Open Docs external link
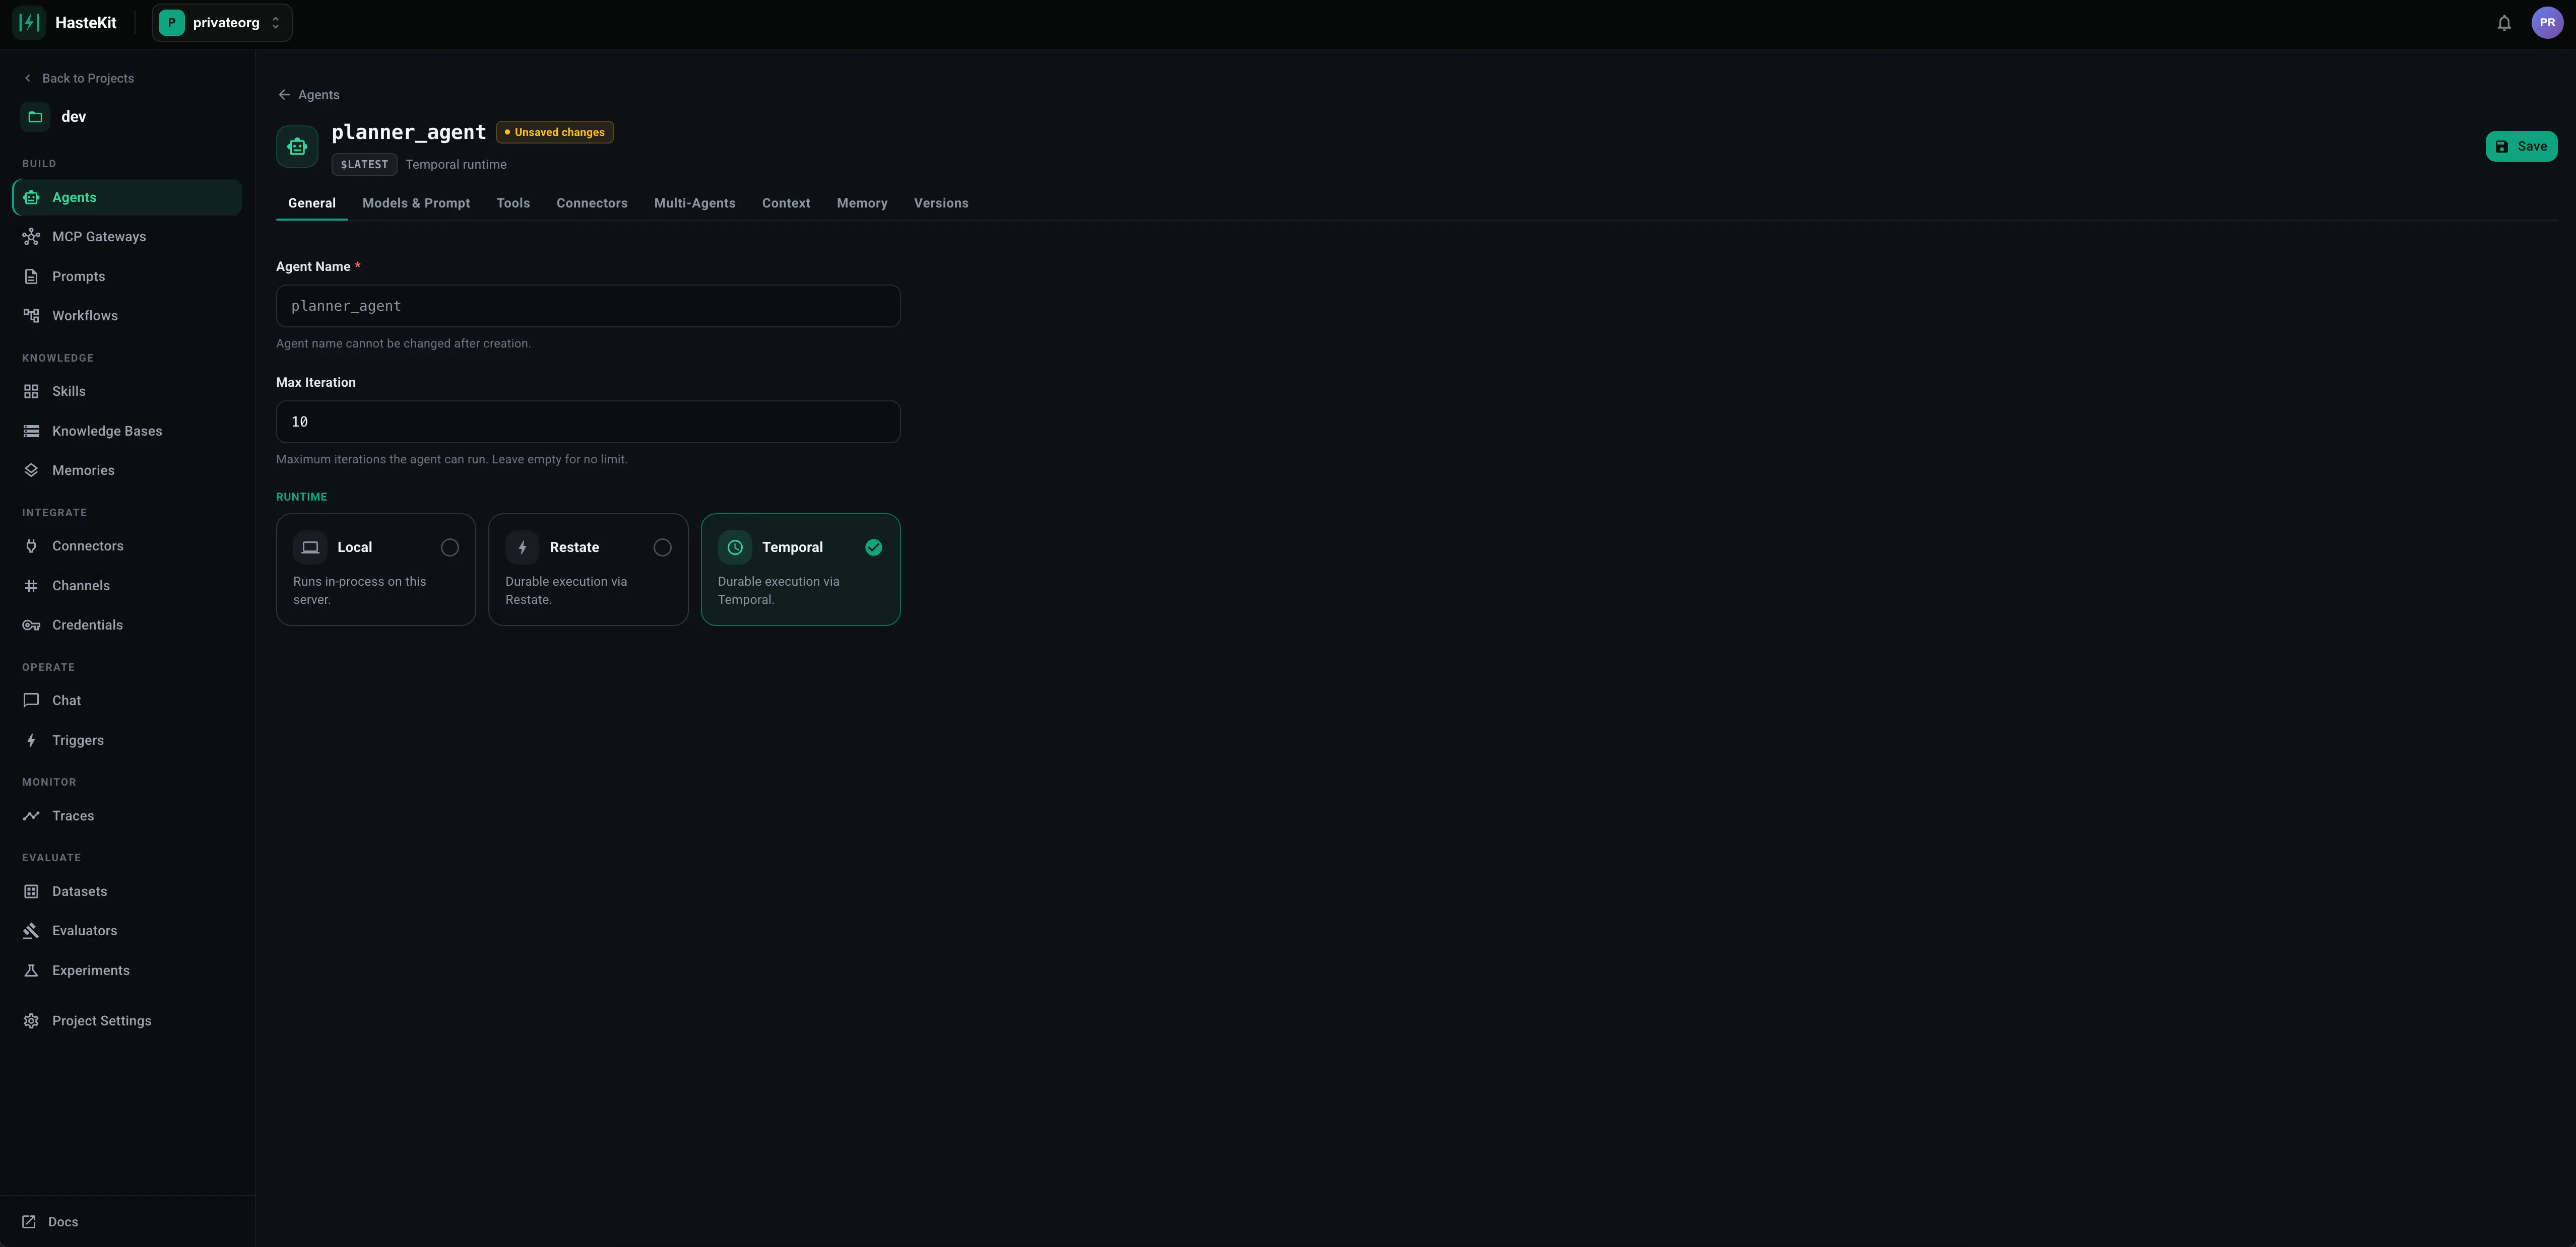Viewport: 2576px width, 1247px height. pos(50,1222)
